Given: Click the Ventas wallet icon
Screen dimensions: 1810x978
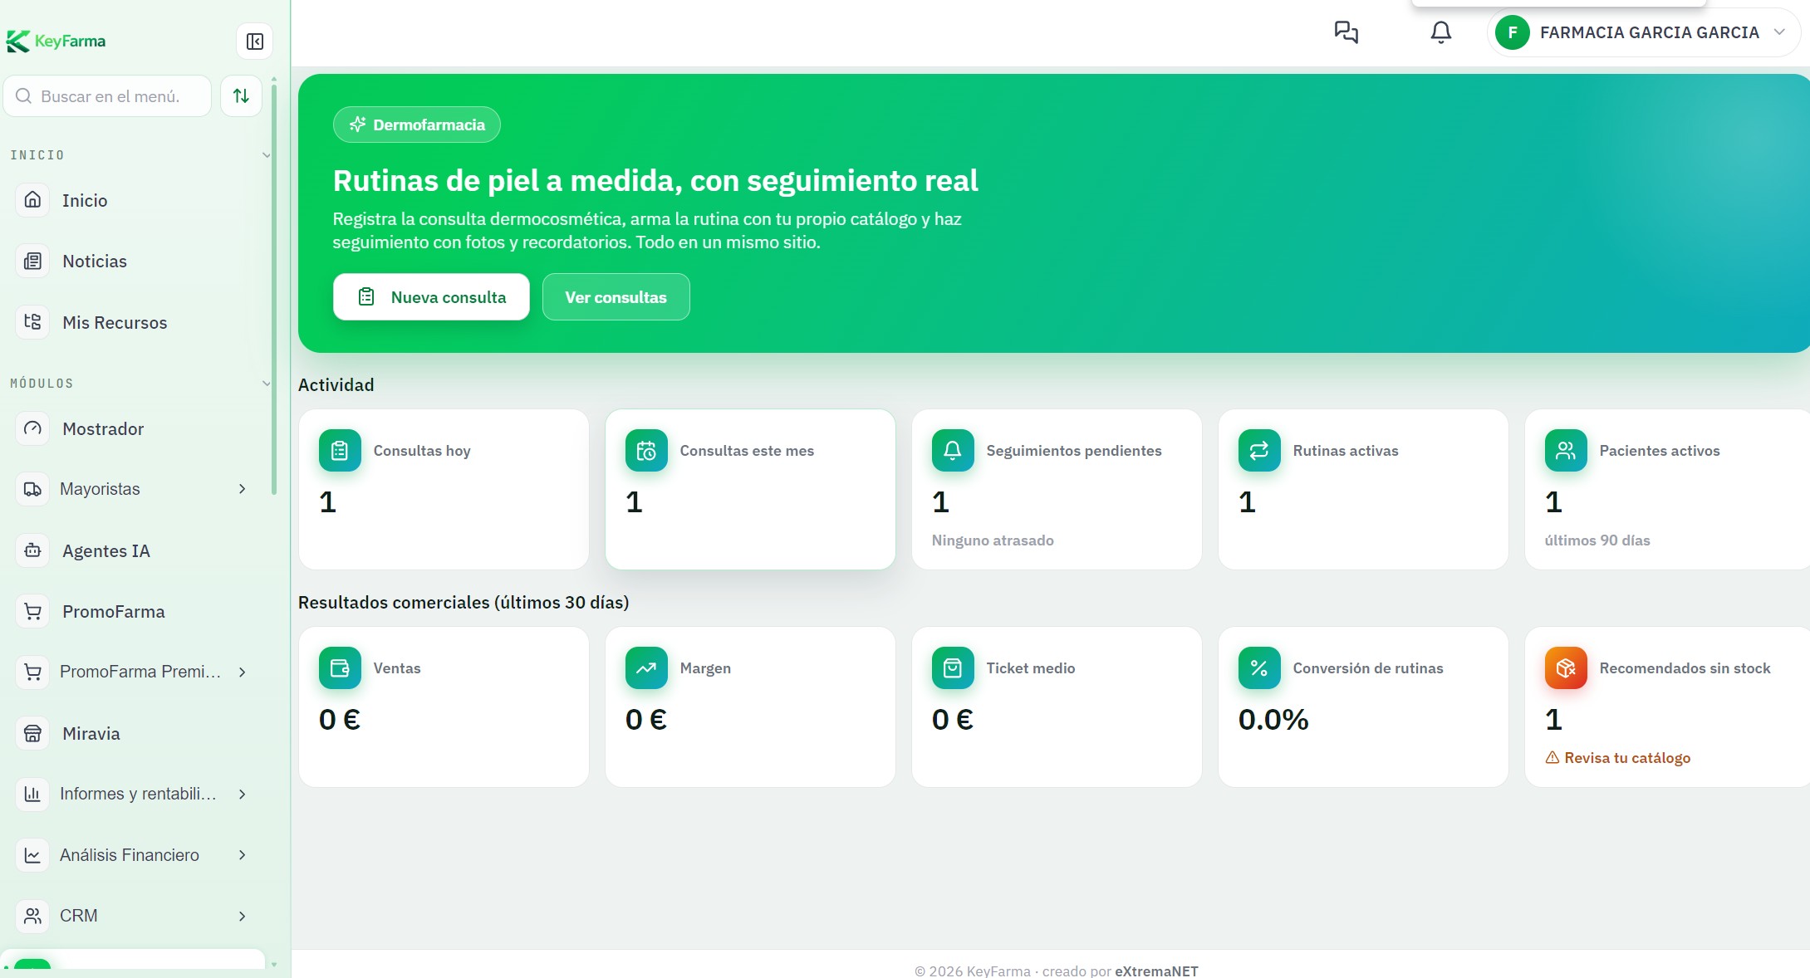Looking at the screenshot, I should (340, 667).
